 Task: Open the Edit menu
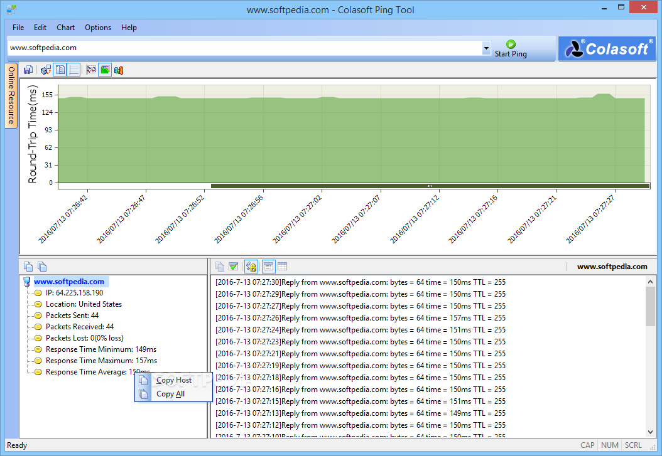40,28
